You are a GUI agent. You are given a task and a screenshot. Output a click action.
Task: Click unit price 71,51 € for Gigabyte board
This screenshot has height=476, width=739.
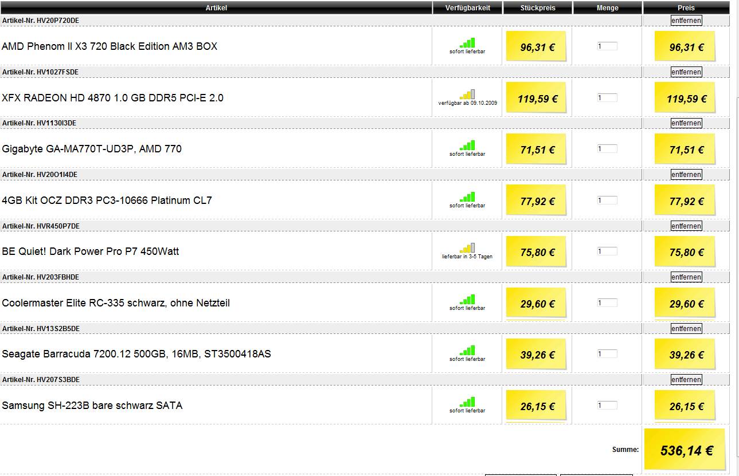tap(536, 150)
